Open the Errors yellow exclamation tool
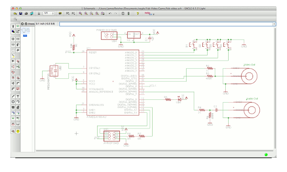 point(18,131)
